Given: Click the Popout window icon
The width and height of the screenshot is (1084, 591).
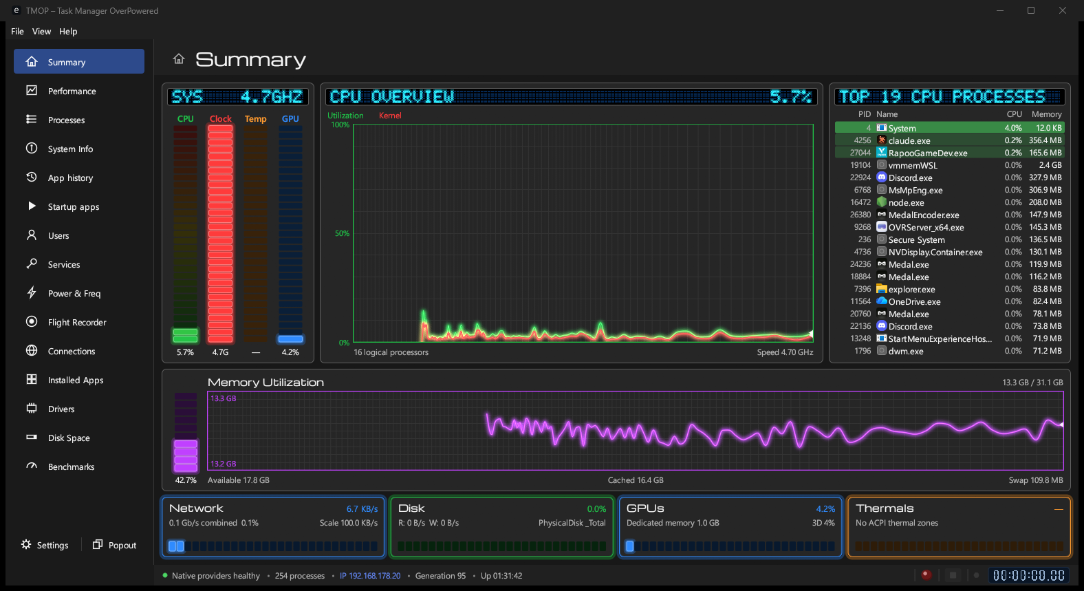Looking at the screenshot, I should point(98,545).
